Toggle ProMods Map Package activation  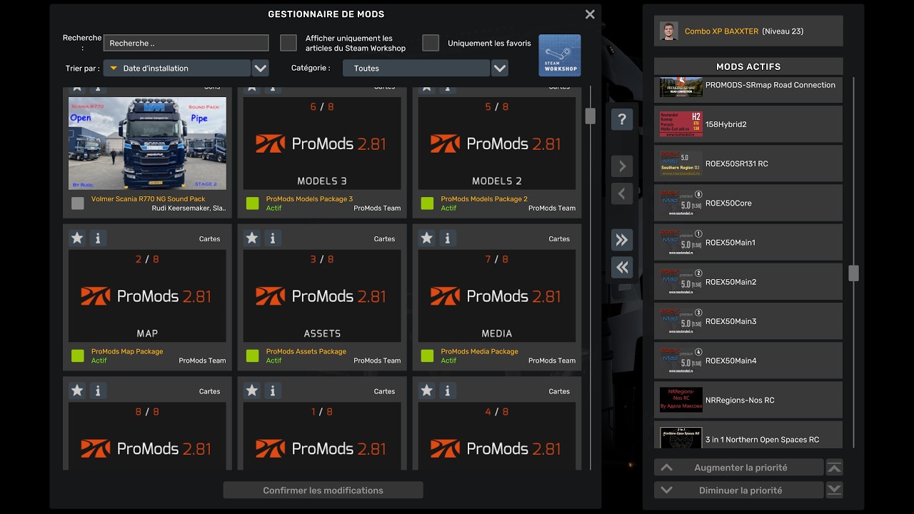click(78, 356)
